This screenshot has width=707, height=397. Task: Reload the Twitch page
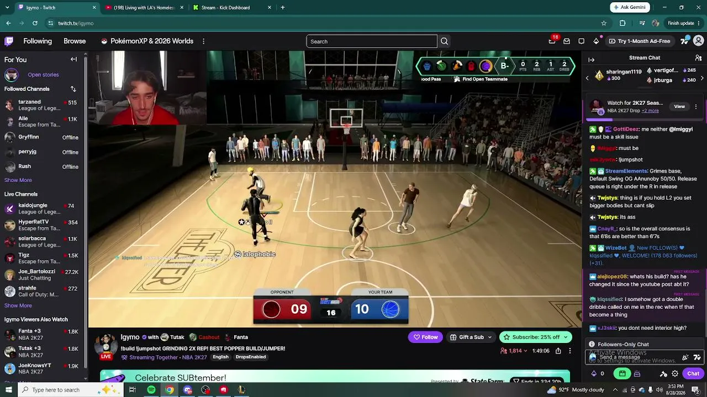(35, 23)
